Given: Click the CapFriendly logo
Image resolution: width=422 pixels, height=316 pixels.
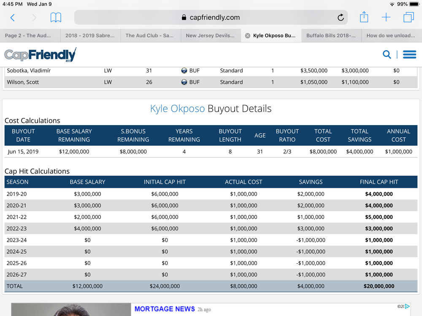Looking at the screenshot, I should (41, 54).
